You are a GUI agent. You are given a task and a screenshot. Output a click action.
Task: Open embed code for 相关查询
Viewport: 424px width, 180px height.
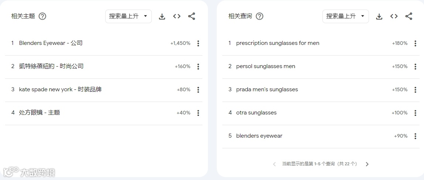394,17
